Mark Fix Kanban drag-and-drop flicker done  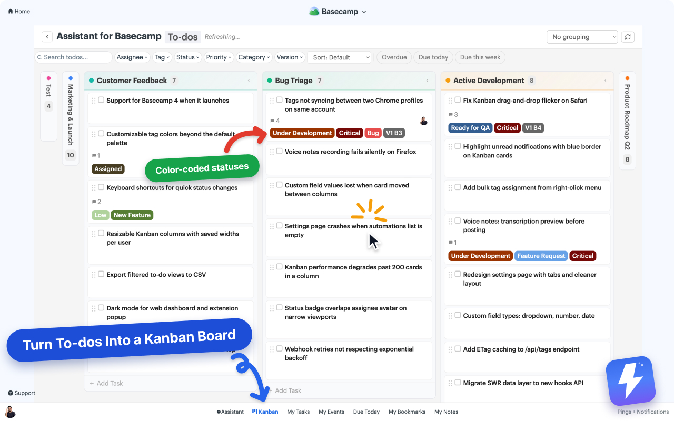pyautogui.click(x=458, y=100)
